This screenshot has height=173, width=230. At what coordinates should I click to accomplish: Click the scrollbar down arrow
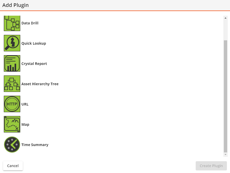[225, 155]
